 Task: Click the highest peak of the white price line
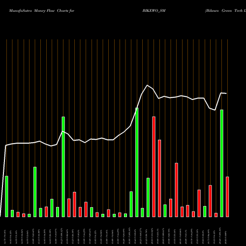147,85
